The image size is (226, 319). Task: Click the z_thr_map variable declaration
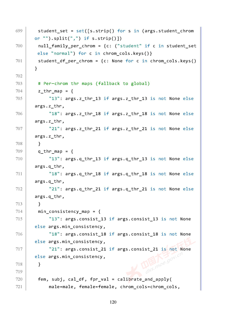(50, 91)
